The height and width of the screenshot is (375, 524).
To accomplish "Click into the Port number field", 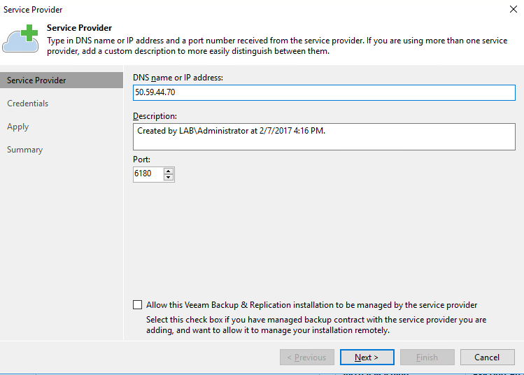I will (148, 174).
